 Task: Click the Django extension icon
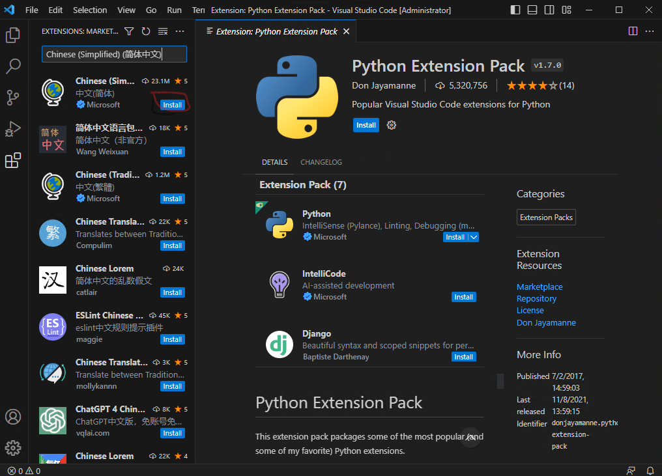coord(280,344)
